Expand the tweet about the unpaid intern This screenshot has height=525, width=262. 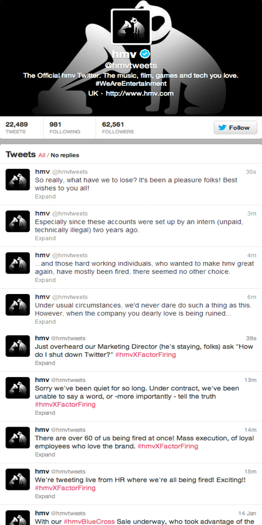[45, 238]
